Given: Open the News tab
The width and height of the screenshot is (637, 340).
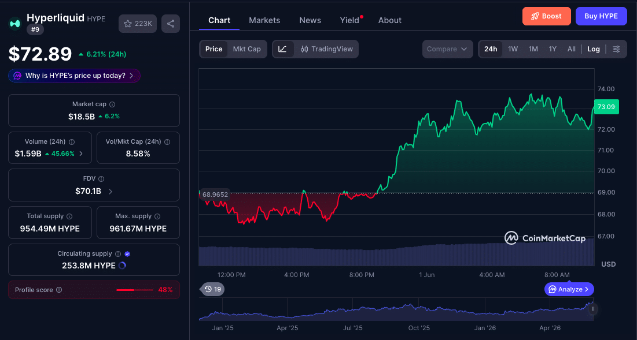Looking at the screenshot, I should tap(310, 20).
